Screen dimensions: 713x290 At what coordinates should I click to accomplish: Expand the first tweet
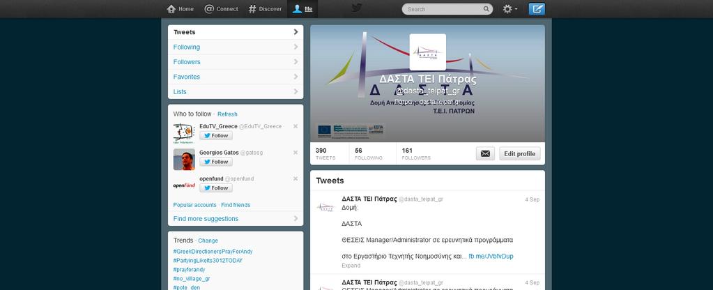351,266
